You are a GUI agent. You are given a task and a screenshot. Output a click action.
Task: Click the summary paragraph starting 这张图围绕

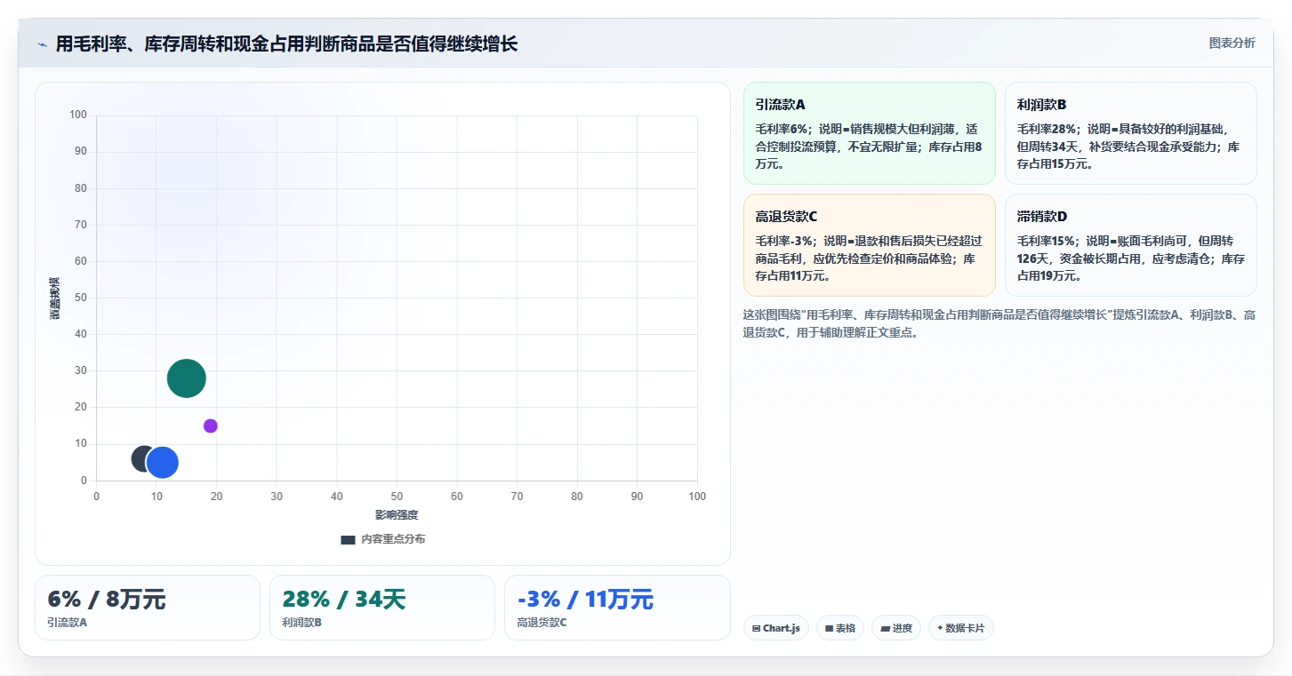click(x=999, y=324)
